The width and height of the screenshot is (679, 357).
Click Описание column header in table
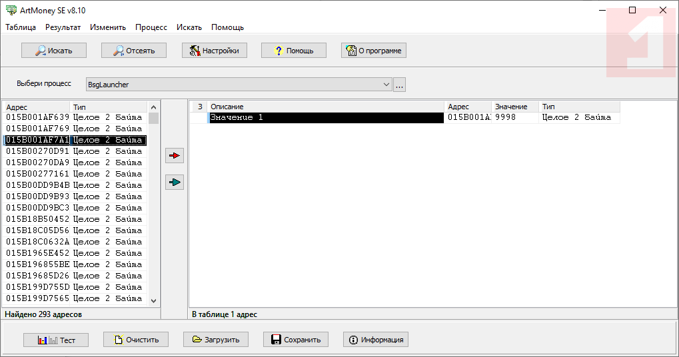326,107
